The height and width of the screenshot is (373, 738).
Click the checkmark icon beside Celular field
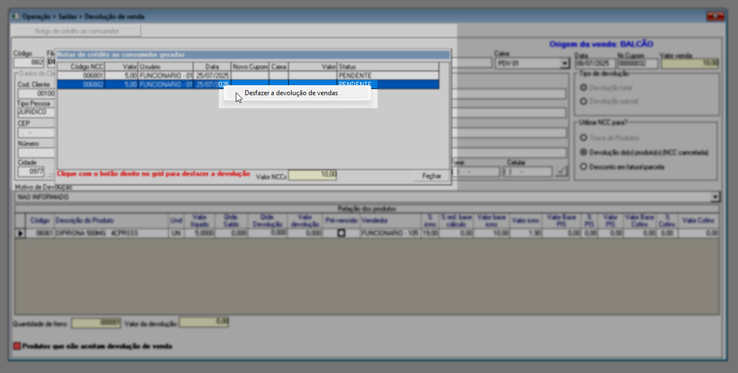tap(561, 171)
